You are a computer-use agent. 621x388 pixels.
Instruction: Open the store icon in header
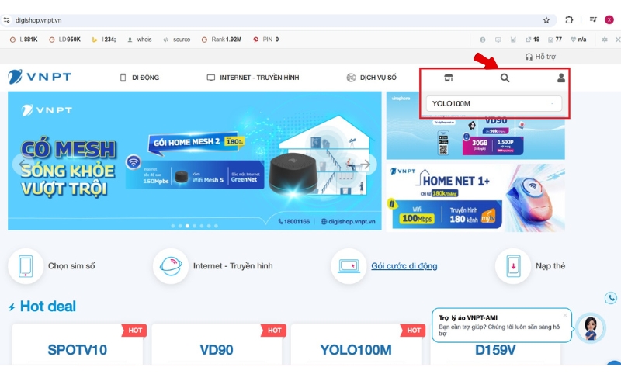[449, 78]
